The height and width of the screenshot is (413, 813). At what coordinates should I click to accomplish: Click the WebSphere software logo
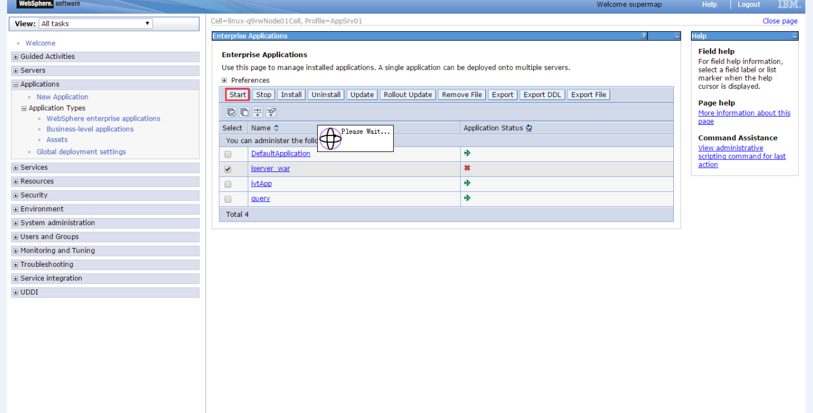point(49,4)
